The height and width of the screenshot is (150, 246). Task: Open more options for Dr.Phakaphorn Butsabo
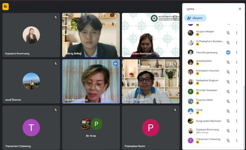pos(236,43)
